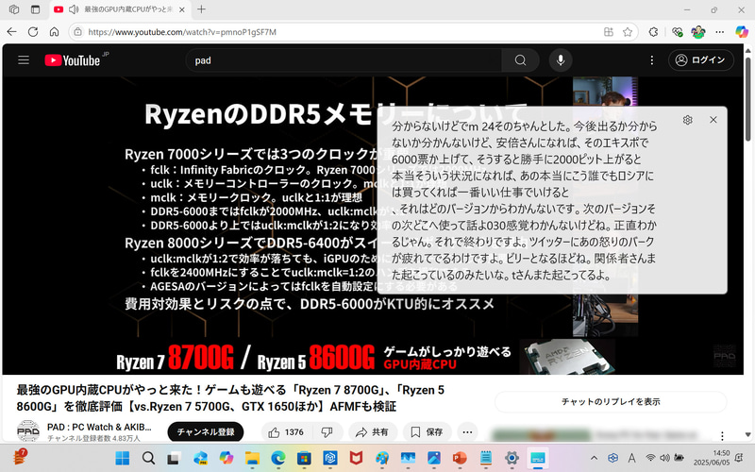Screen dimensions: 755x472
Task: Open Windows Settings gear on taskbar
Action: click(512, 458)
